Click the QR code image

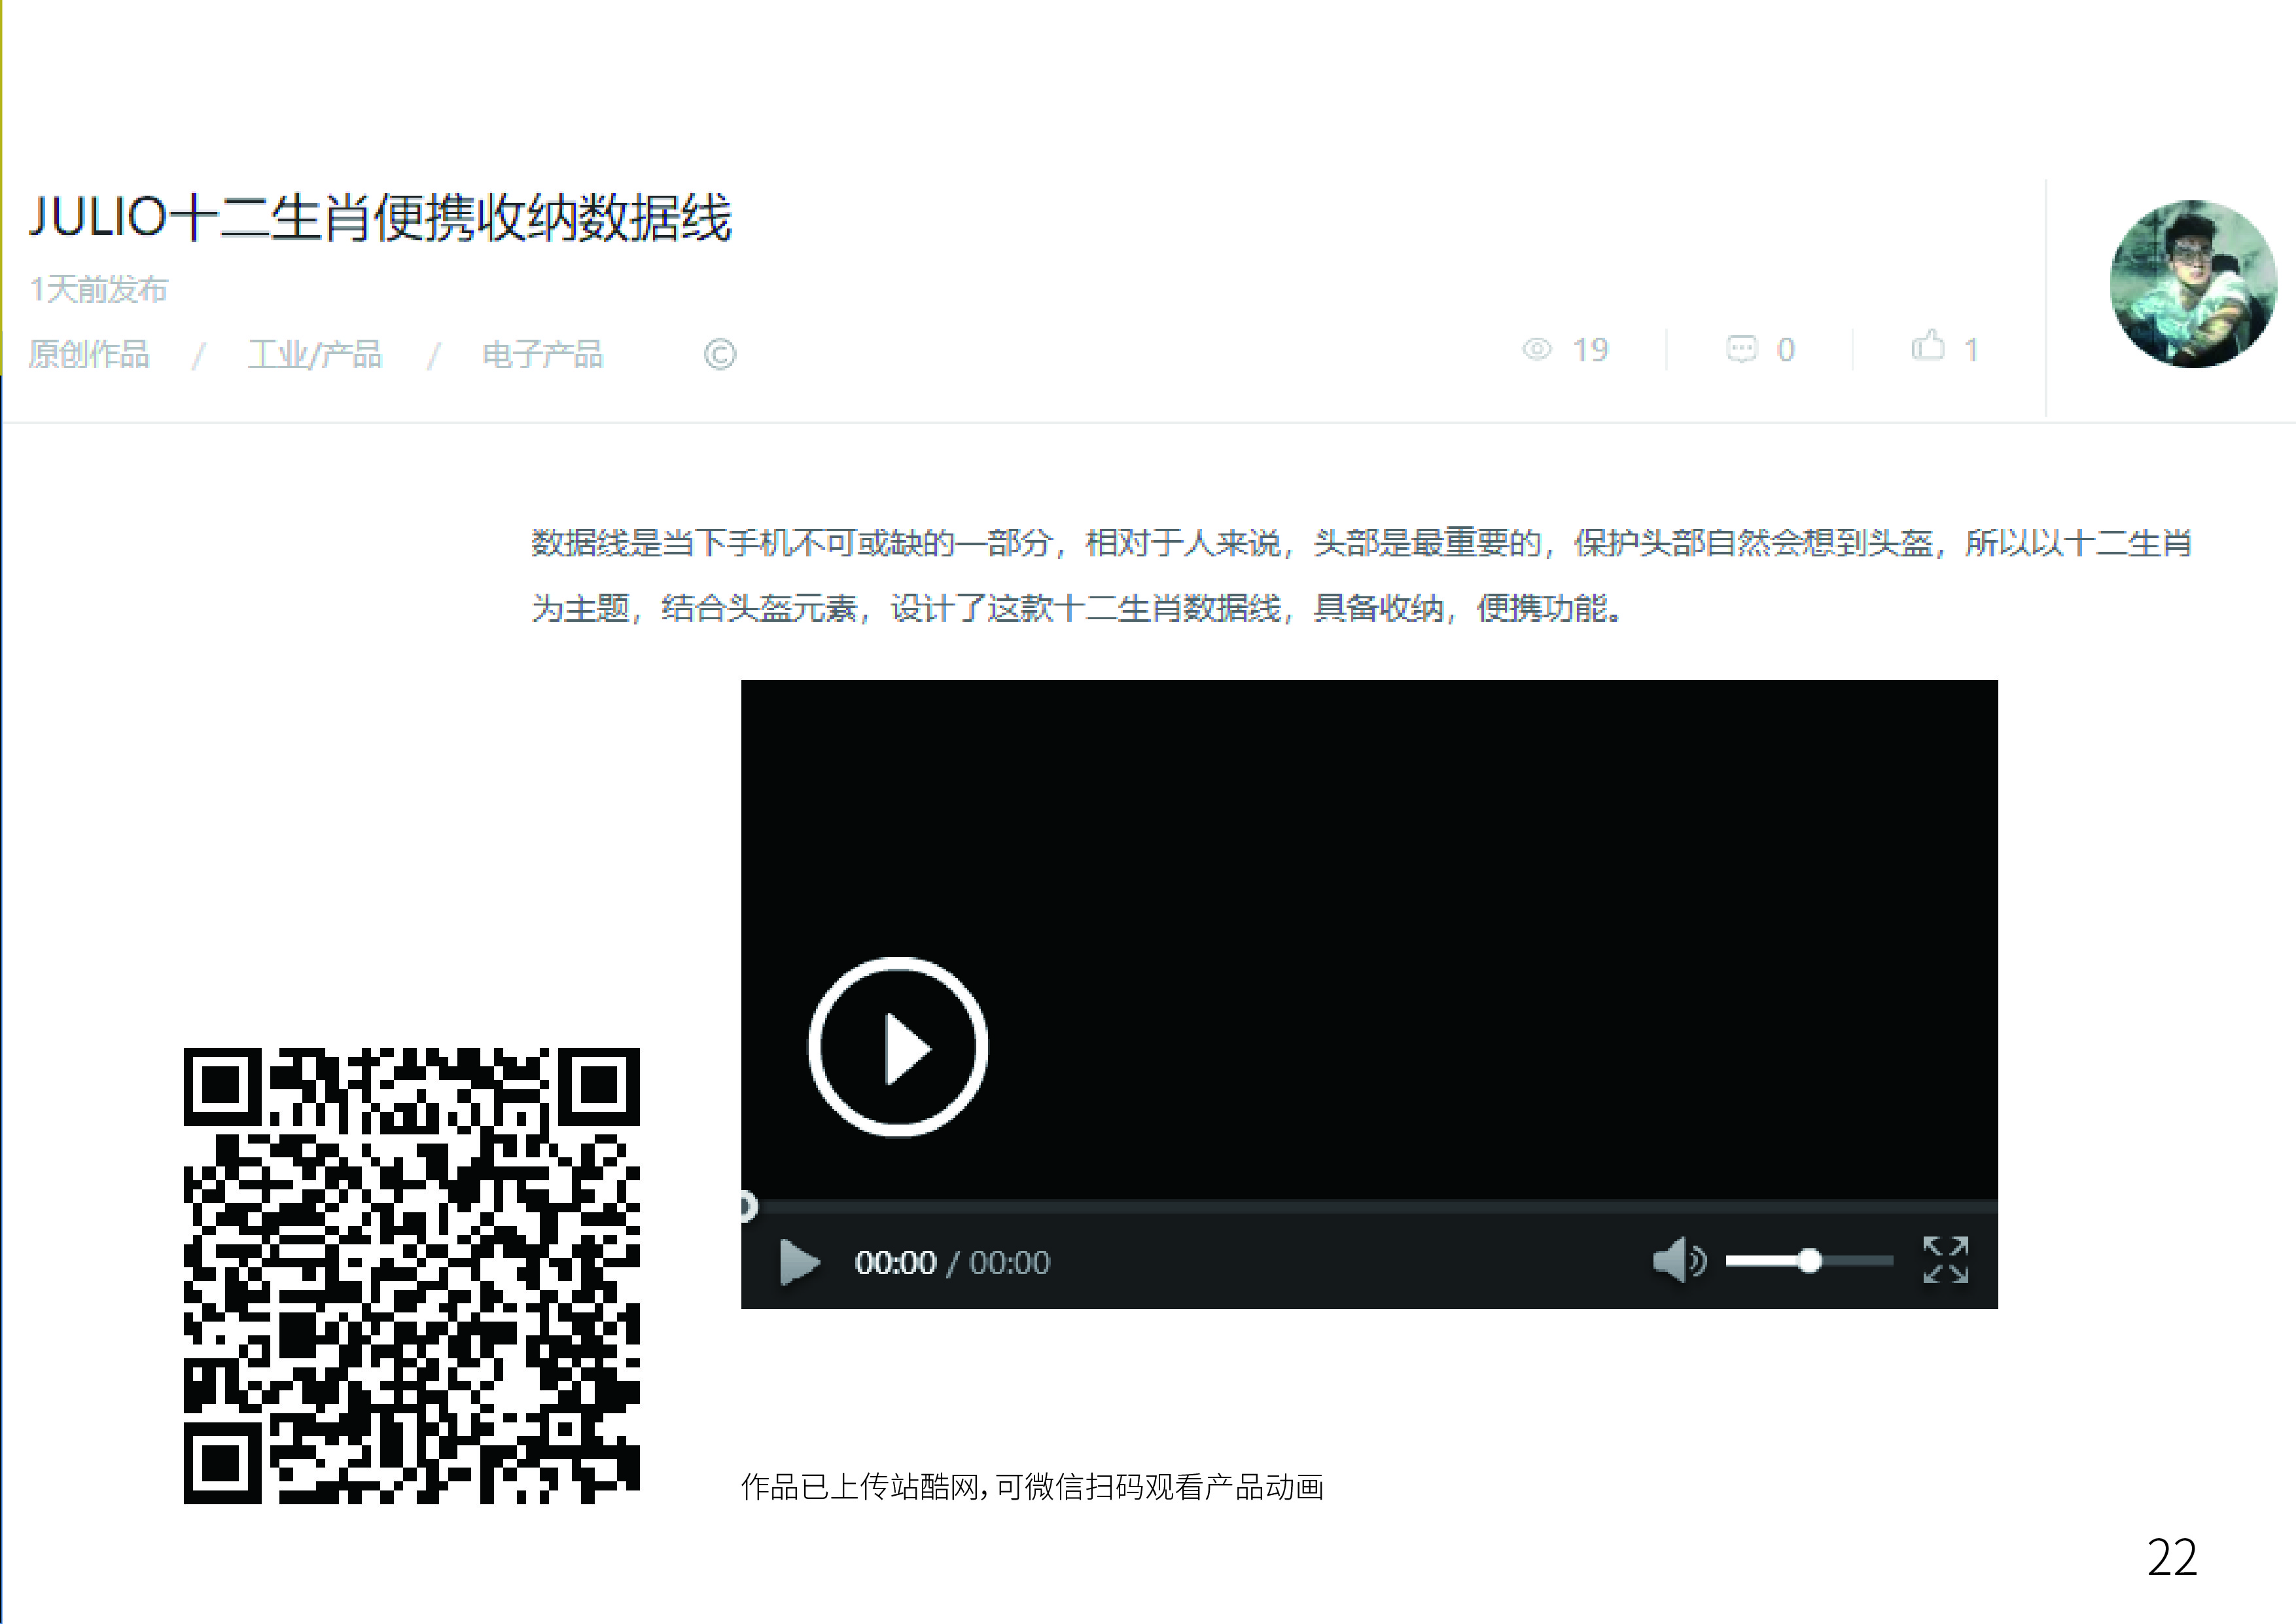tap(411, 1276)
